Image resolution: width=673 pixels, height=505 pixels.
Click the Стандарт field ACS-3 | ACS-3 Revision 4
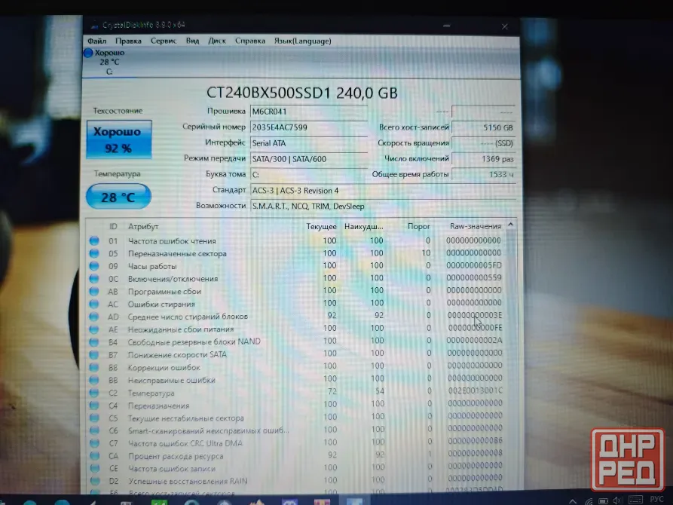(382, 190)
